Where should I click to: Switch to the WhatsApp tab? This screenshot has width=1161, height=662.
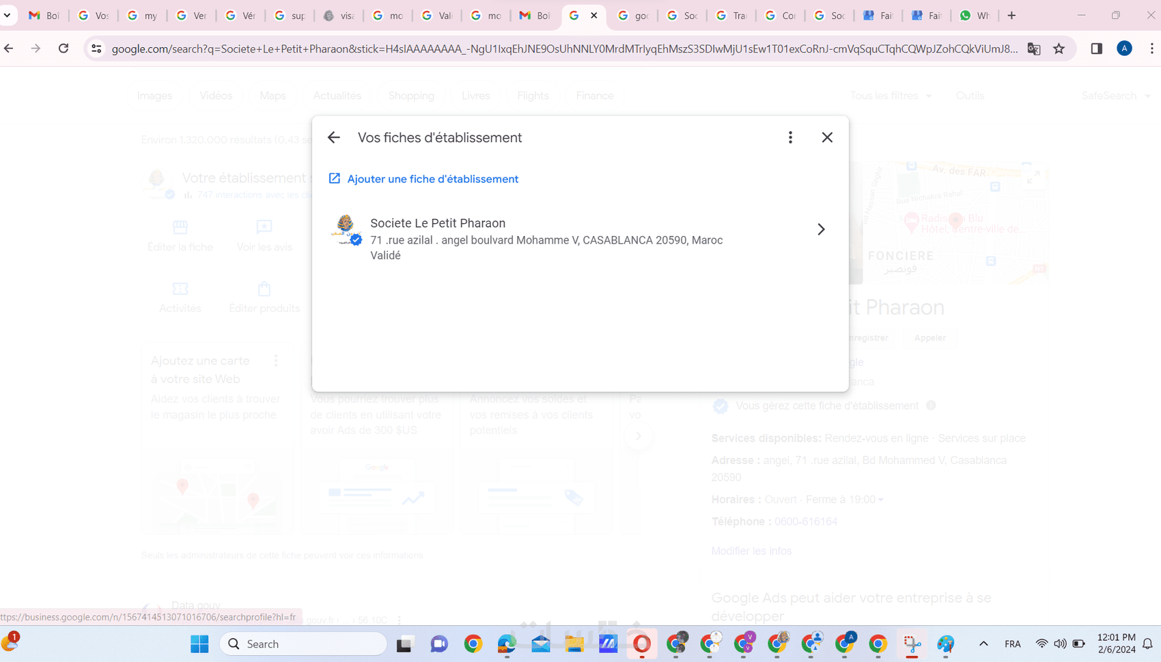975,15
